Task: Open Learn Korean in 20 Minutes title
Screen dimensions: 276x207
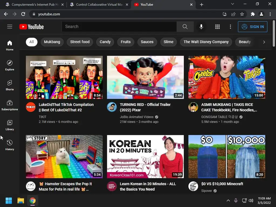Action: (148, 187)
